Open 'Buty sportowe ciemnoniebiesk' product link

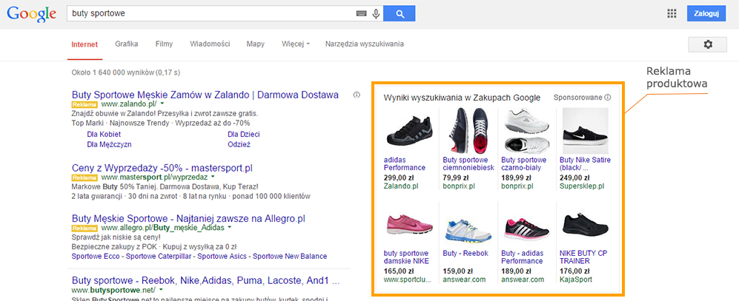(468, 163)
